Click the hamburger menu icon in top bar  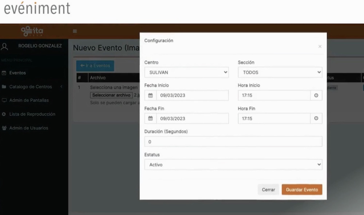75,31
